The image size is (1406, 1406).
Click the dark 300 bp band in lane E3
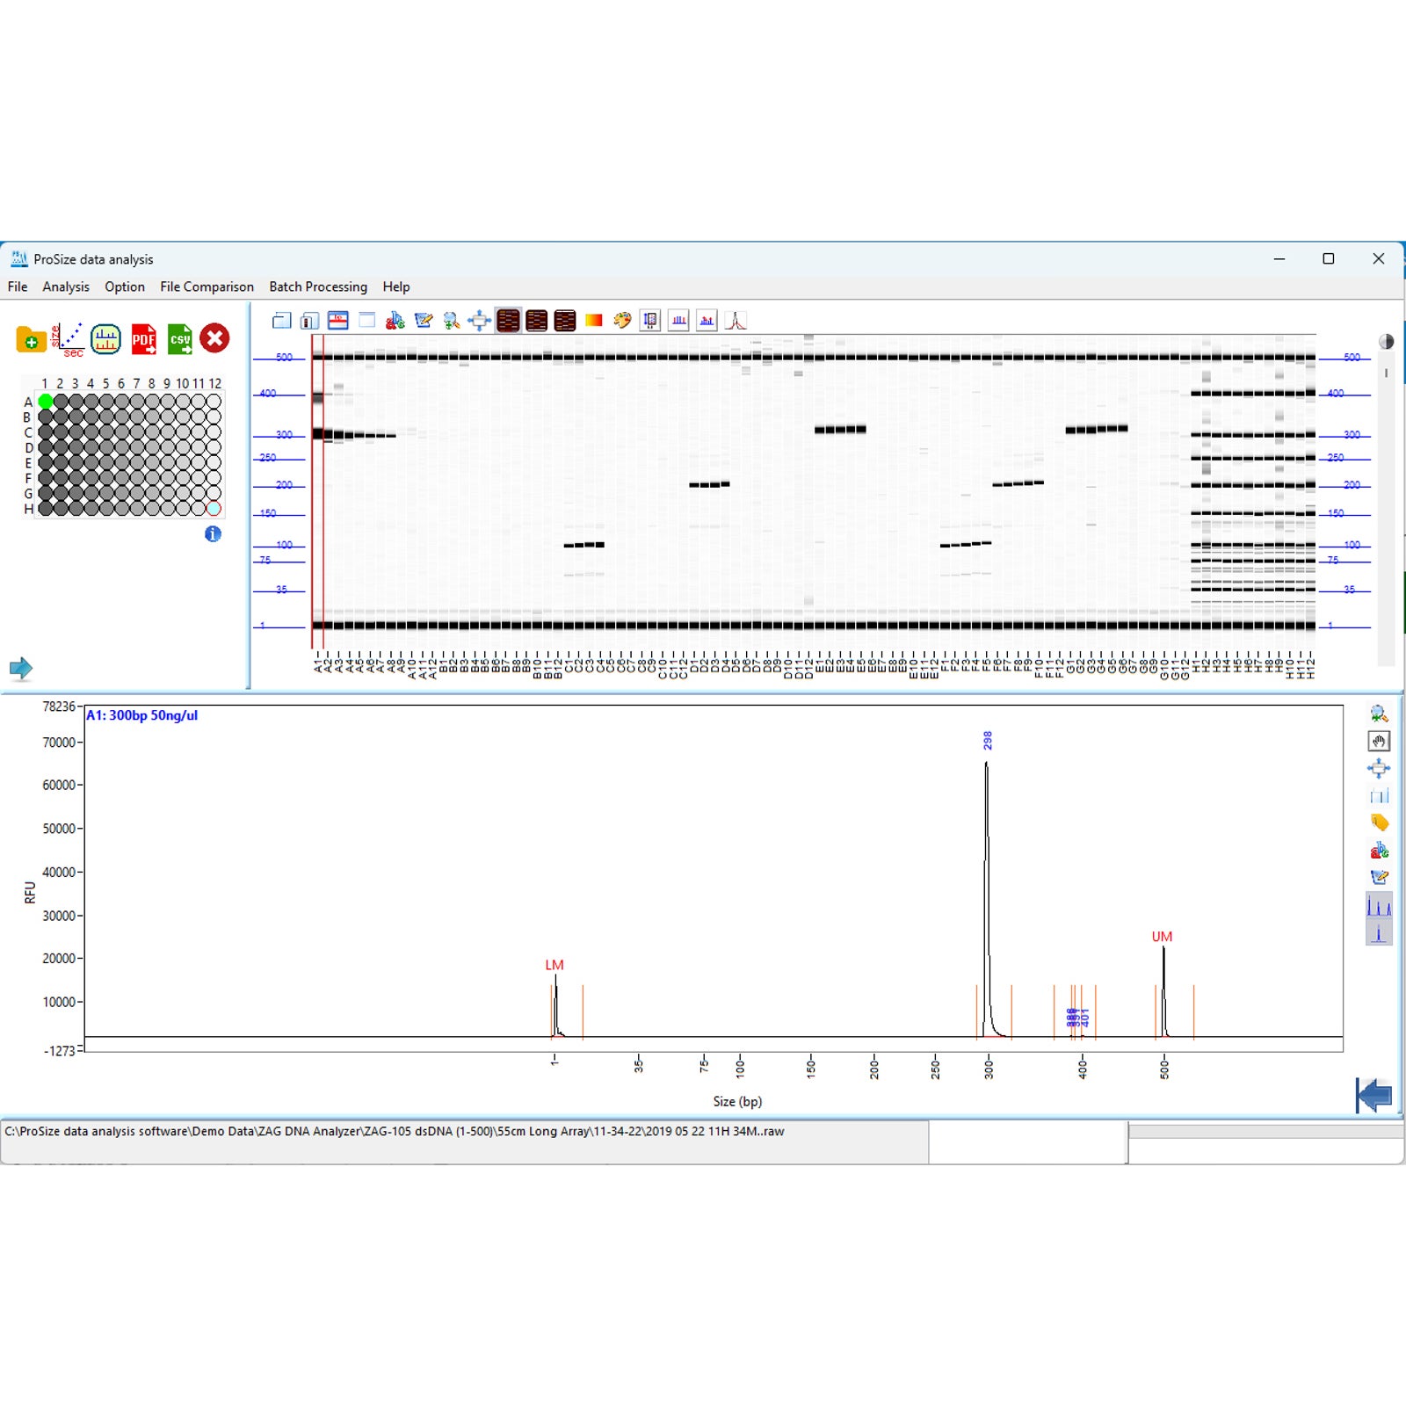pyautogui.click(x=840, y=430)
